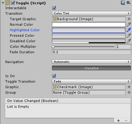This screenshot has height=124, width=132.
Task: Click the Fade Duration value field
Action: [x=91, y=52]
